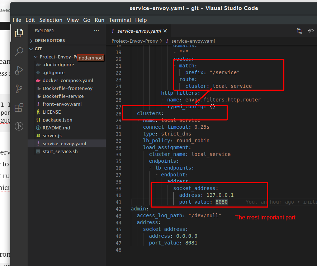Click the .gitignore file icon
The width and height of the screenshot is (317, 266).
point(38,72)
